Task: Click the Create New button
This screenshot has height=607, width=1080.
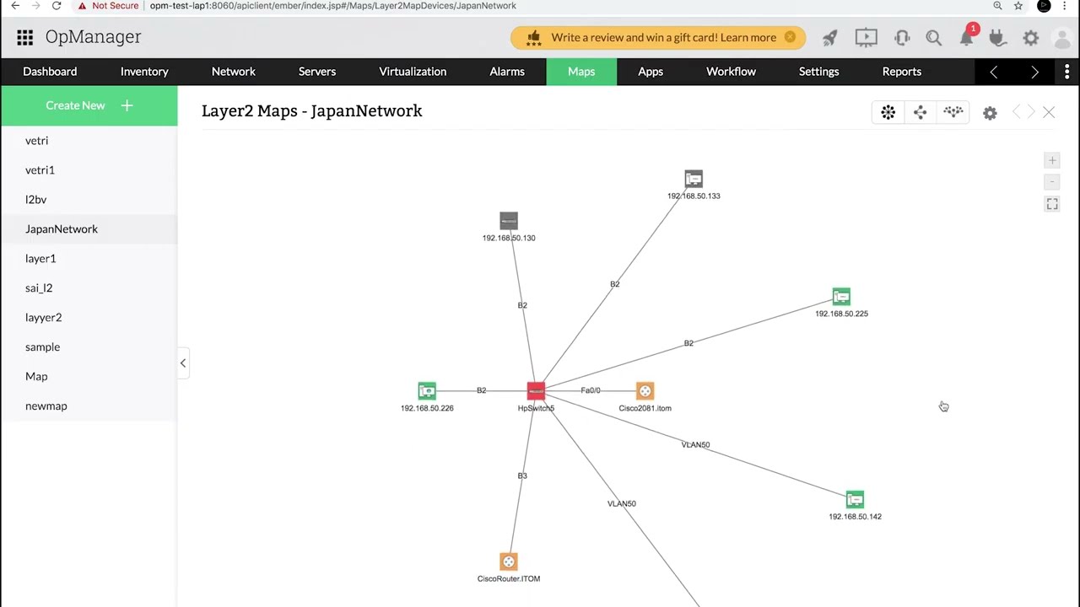Action: click(x=89, y=105)
